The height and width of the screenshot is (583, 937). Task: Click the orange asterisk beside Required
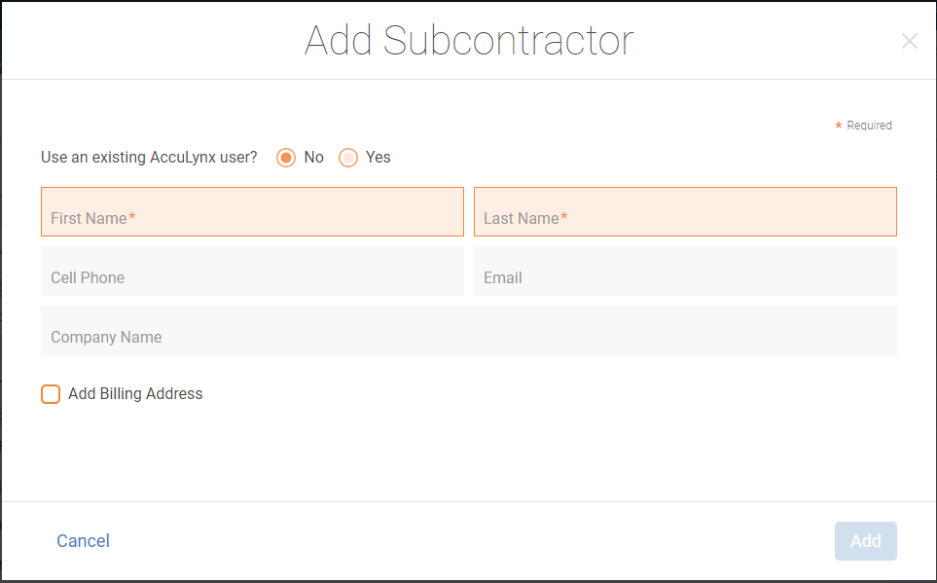point(839,125)
